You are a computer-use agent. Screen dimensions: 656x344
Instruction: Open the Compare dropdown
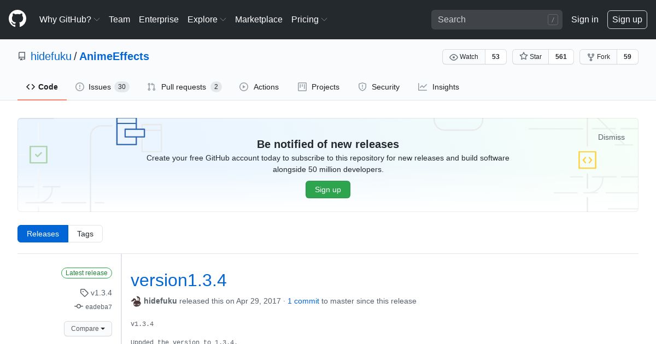[x=88, y=329]
